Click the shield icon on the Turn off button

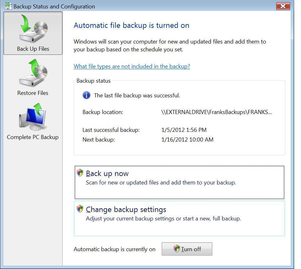(x=177, y=248)
